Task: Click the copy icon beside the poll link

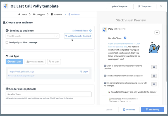Action: click(x=81, y=72)
